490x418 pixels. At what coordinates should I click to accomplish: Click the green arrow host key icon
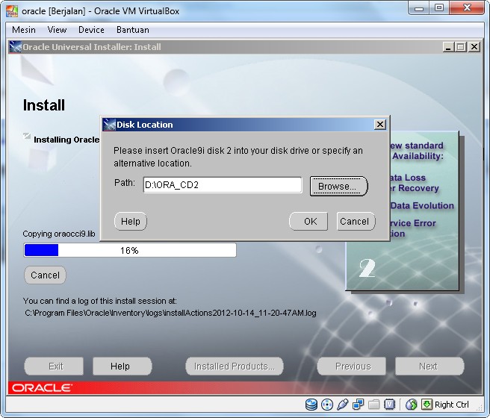pos(427,405)
